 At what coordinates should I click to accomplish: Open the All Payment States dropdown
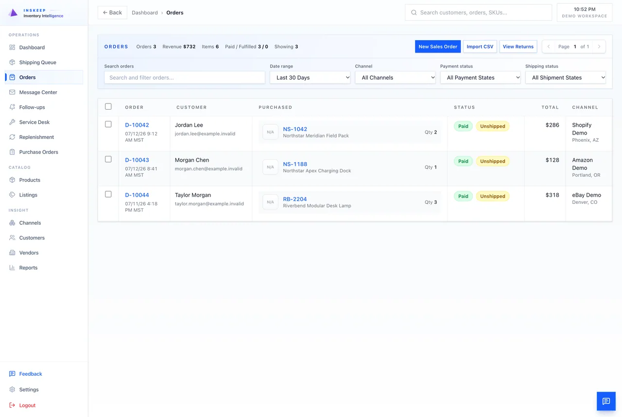coord(480,78)
